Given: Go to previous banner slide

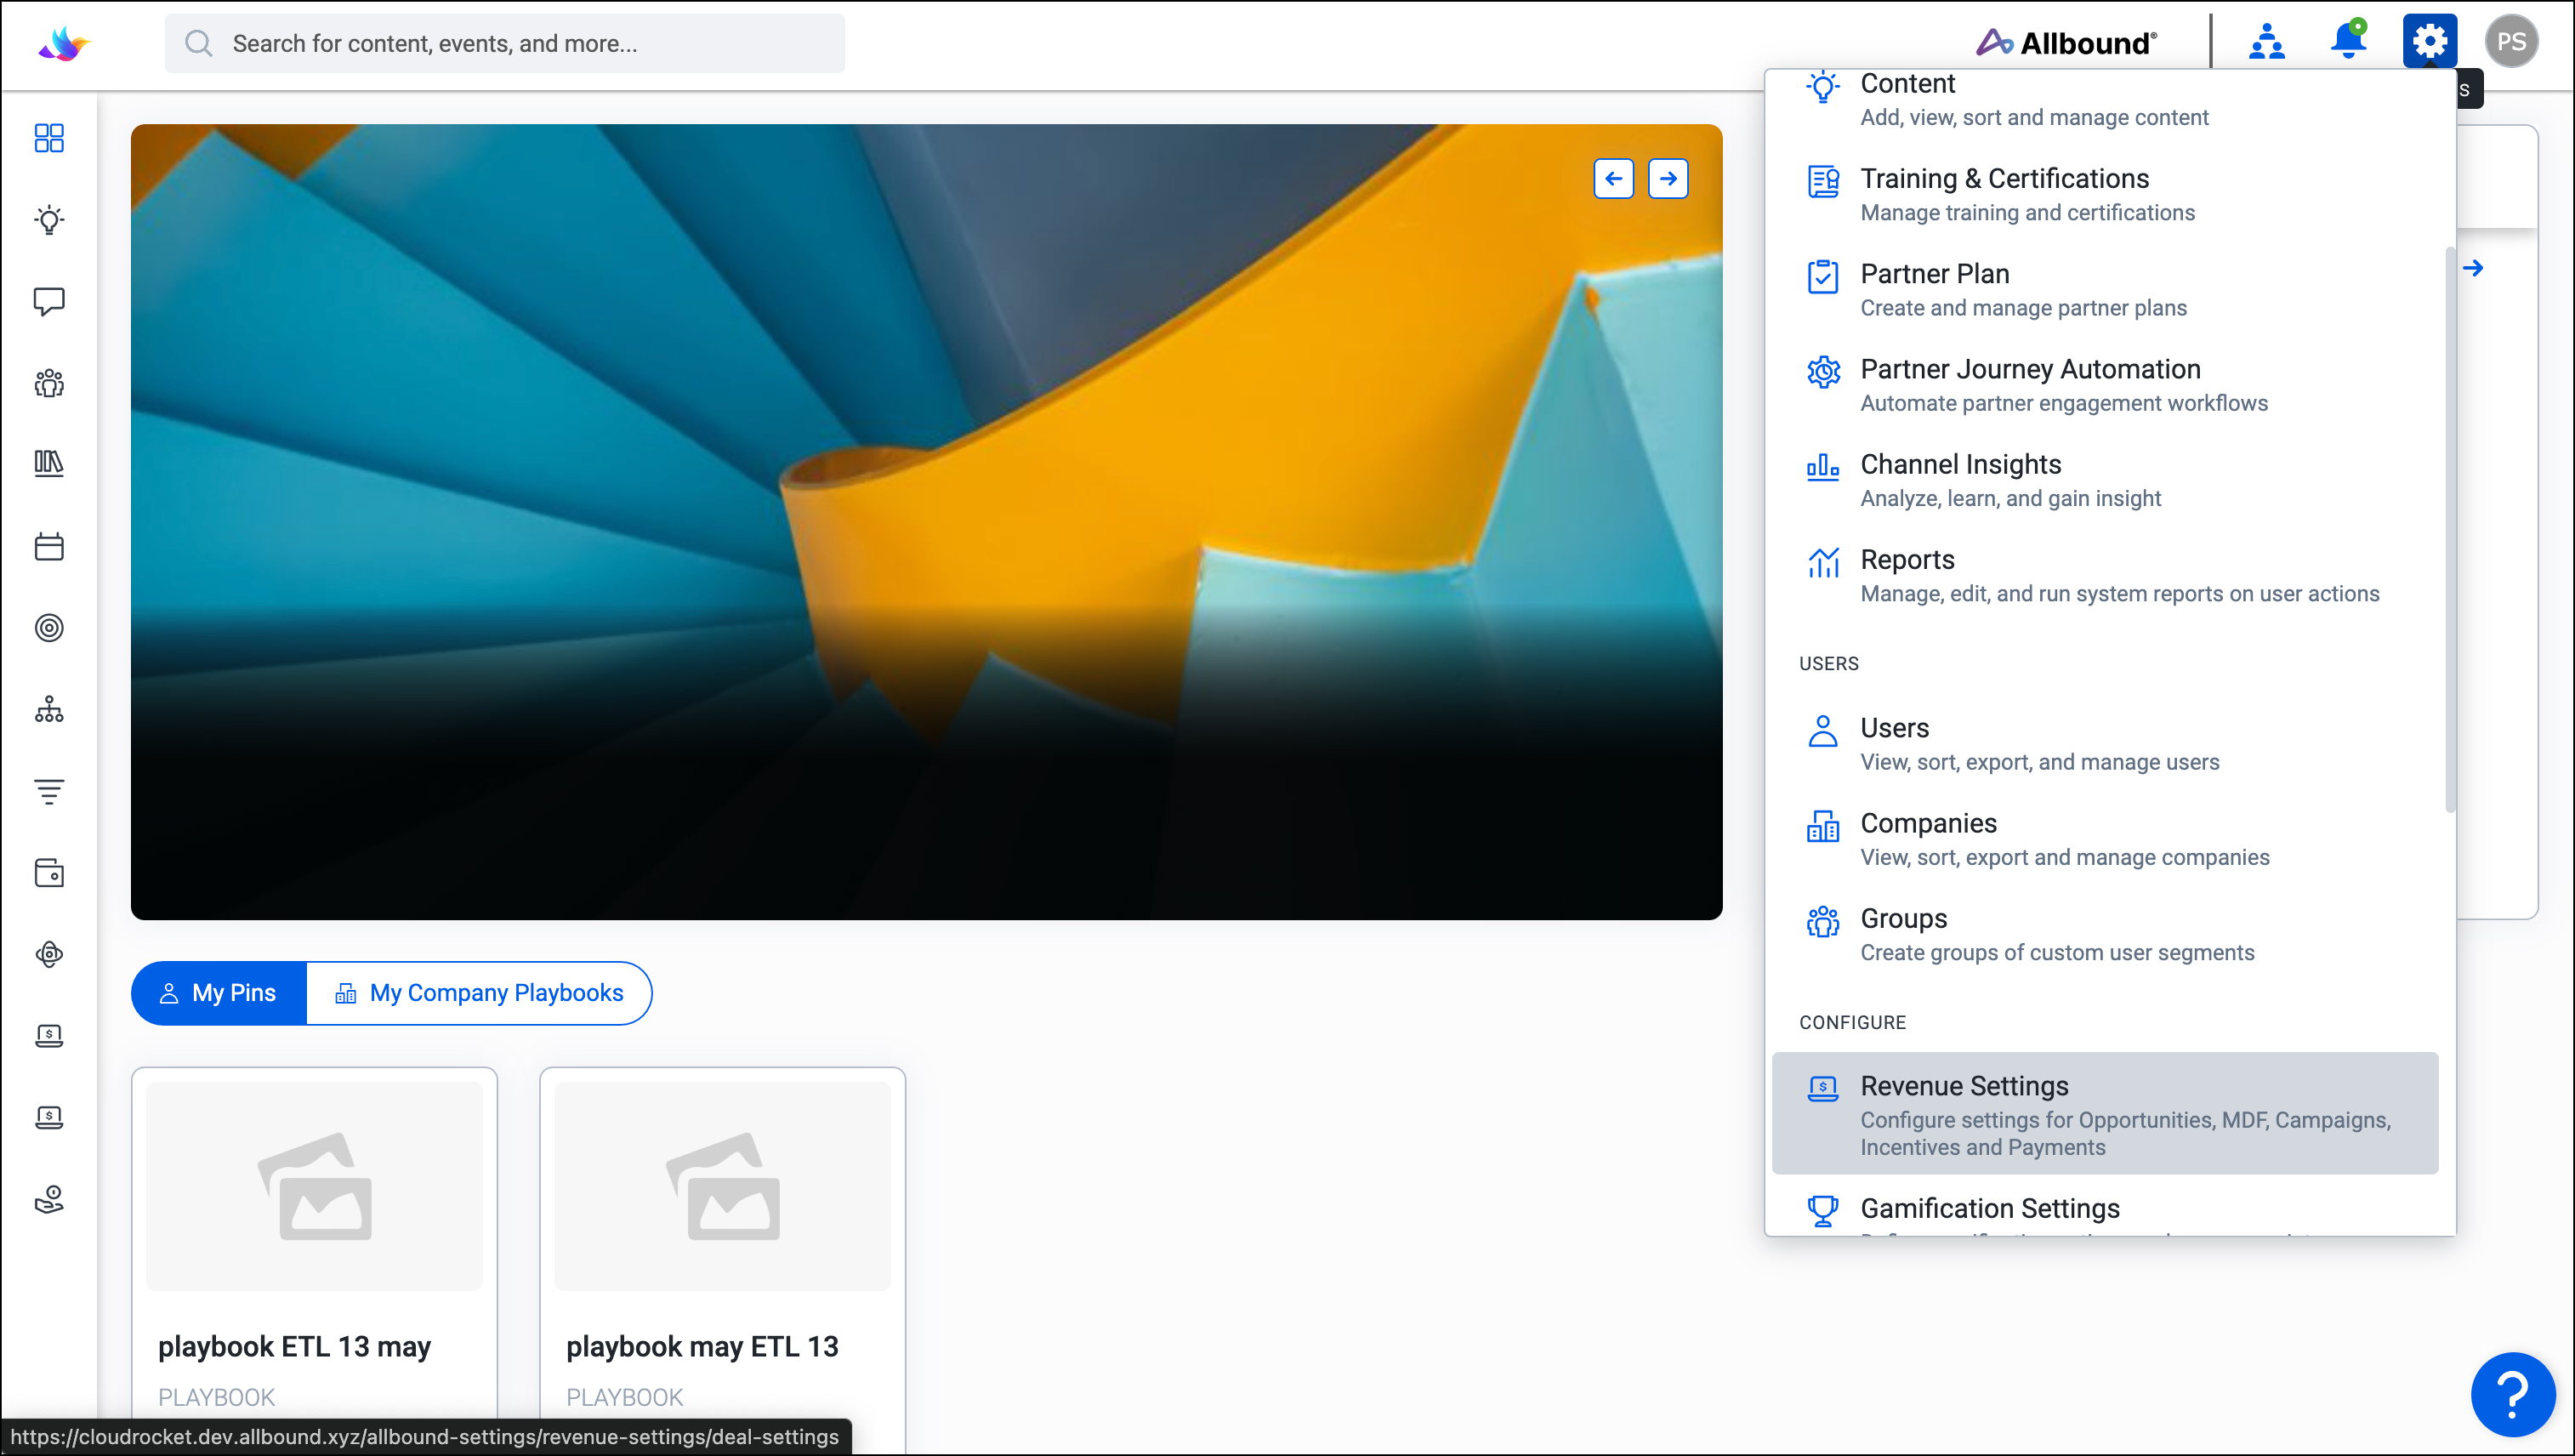Looking at the screenshot, I should (x=1613, y=179).
